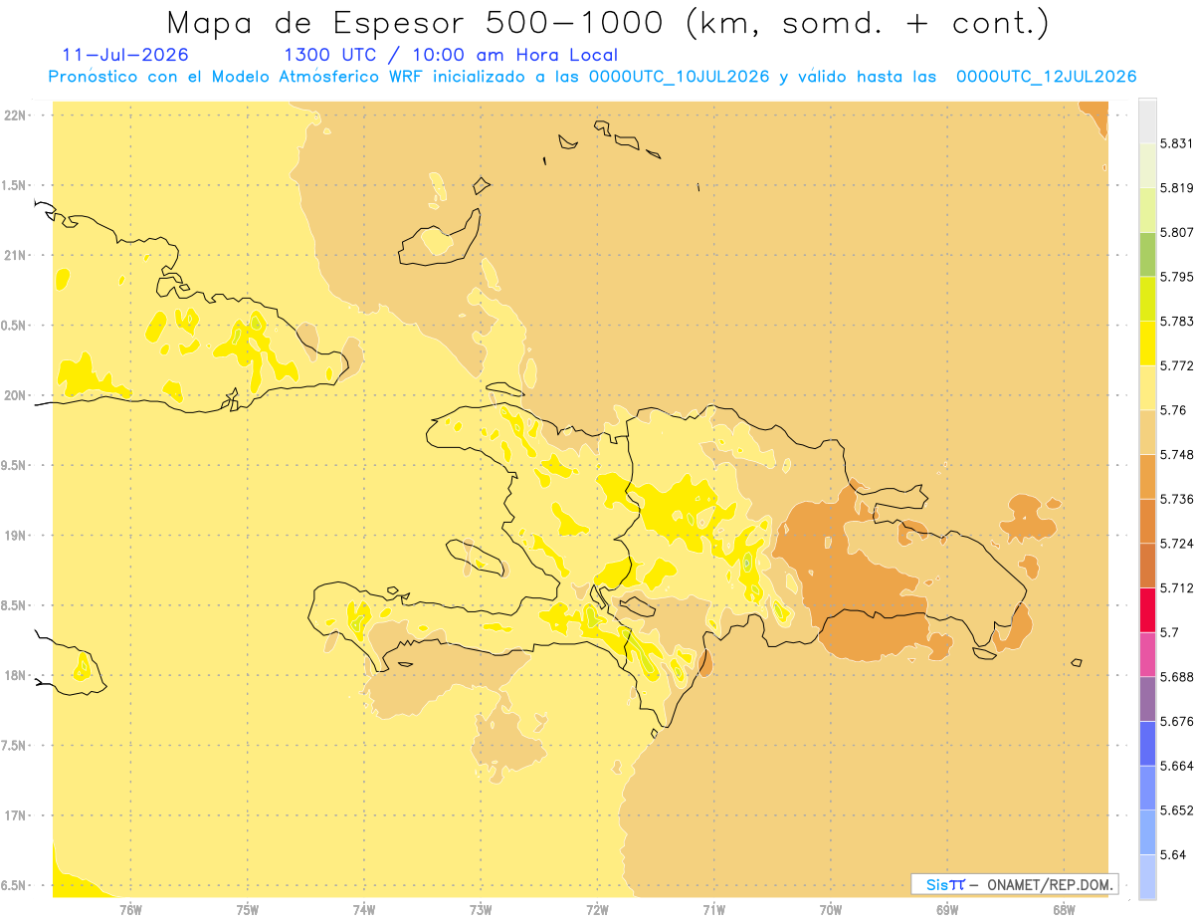The height and width of the screenshot is (923, 1194).
Task: Click the pink colorbar segment between 5.7 and 5.688
Action: pyautogui.click(x=1147, y=654)
